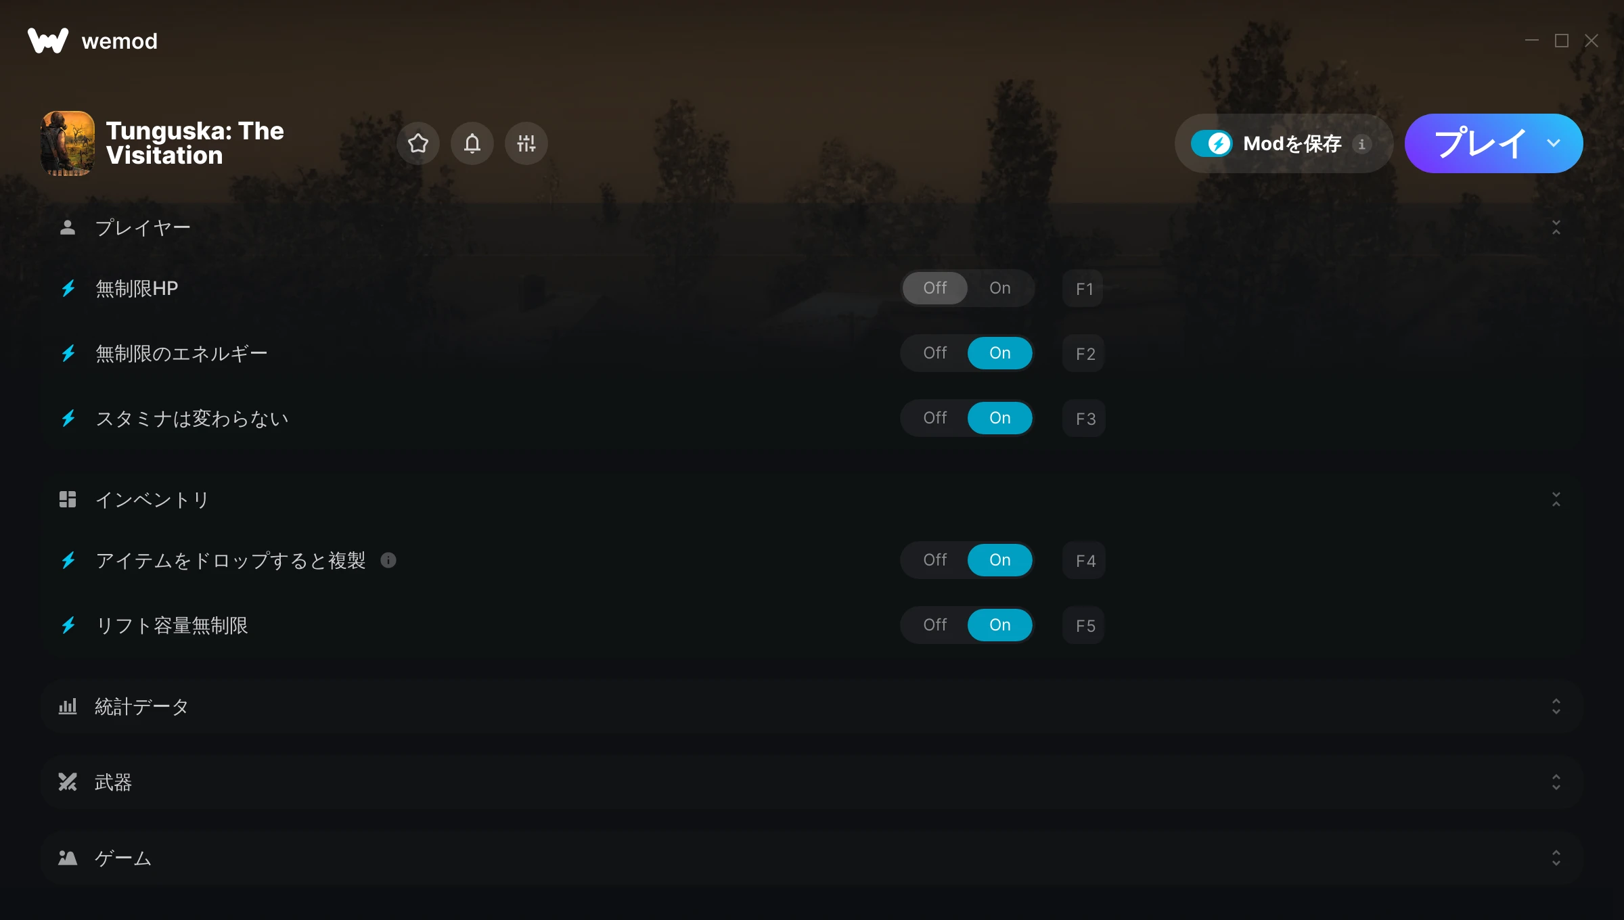
Task: Click the Tunguska game thumbnail
Action: (68, 143)
